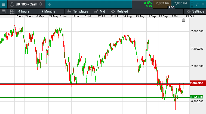Click the search magnifier in UK 100 tab

(x=41, y=4)
